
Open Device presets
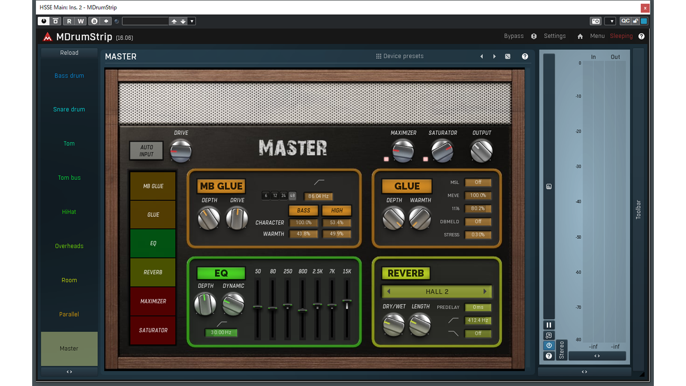pos(399,56)
